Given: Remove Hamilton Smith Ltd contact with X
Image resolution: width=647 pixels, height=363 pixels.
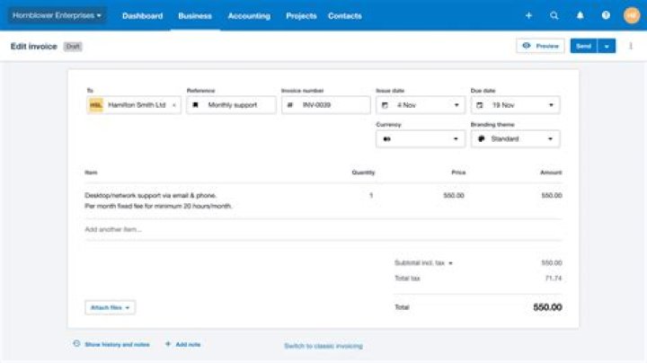Looking at the screenshot, I should (173, 105).
